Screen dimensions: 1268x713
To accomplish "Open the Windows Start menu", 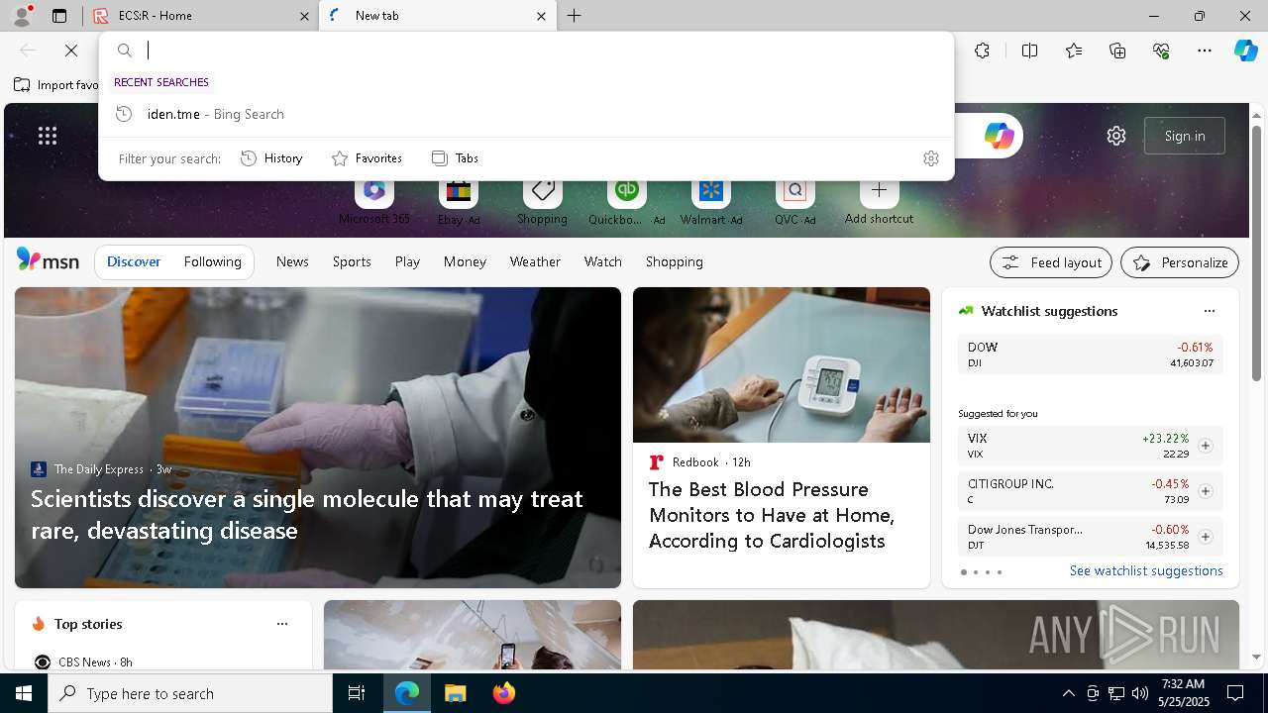I will tap(24, 693).
